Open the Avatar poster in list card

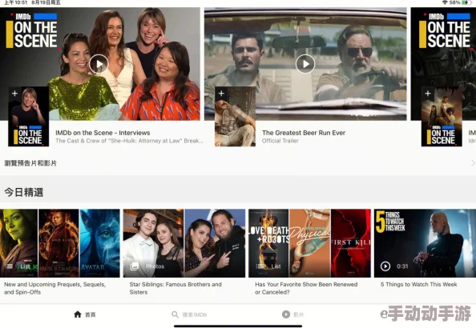coord(100,243)
